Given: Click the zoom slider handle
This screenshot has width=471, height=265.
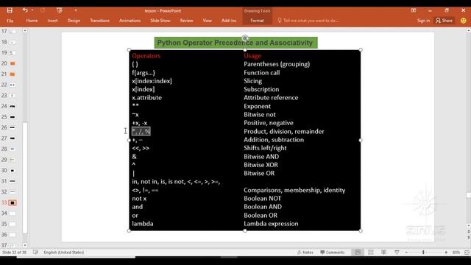Looking at the screenshot, I should (423, 252).
